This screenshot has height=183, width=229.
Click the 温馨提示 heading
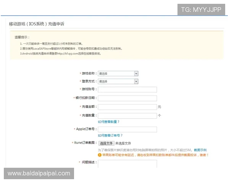[22, 37]
